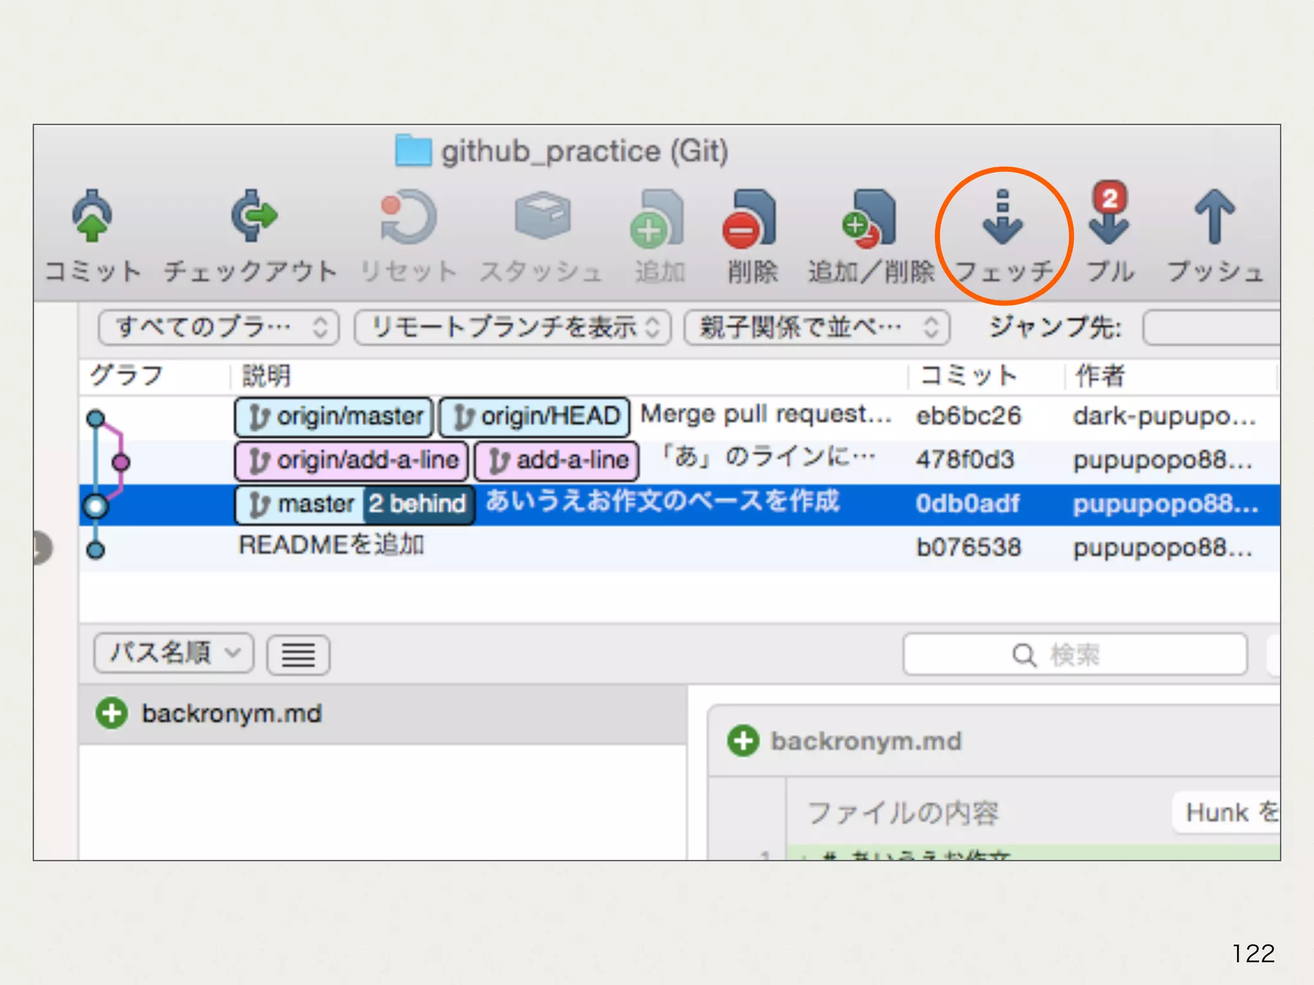Open the ancestor order sort dropdown
Screen dimensions: 1314x985
[816, 328]
